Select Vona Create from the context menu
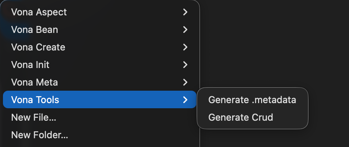Image resolution: width=349 pixels, height=147 pixels. coord(38,47)
